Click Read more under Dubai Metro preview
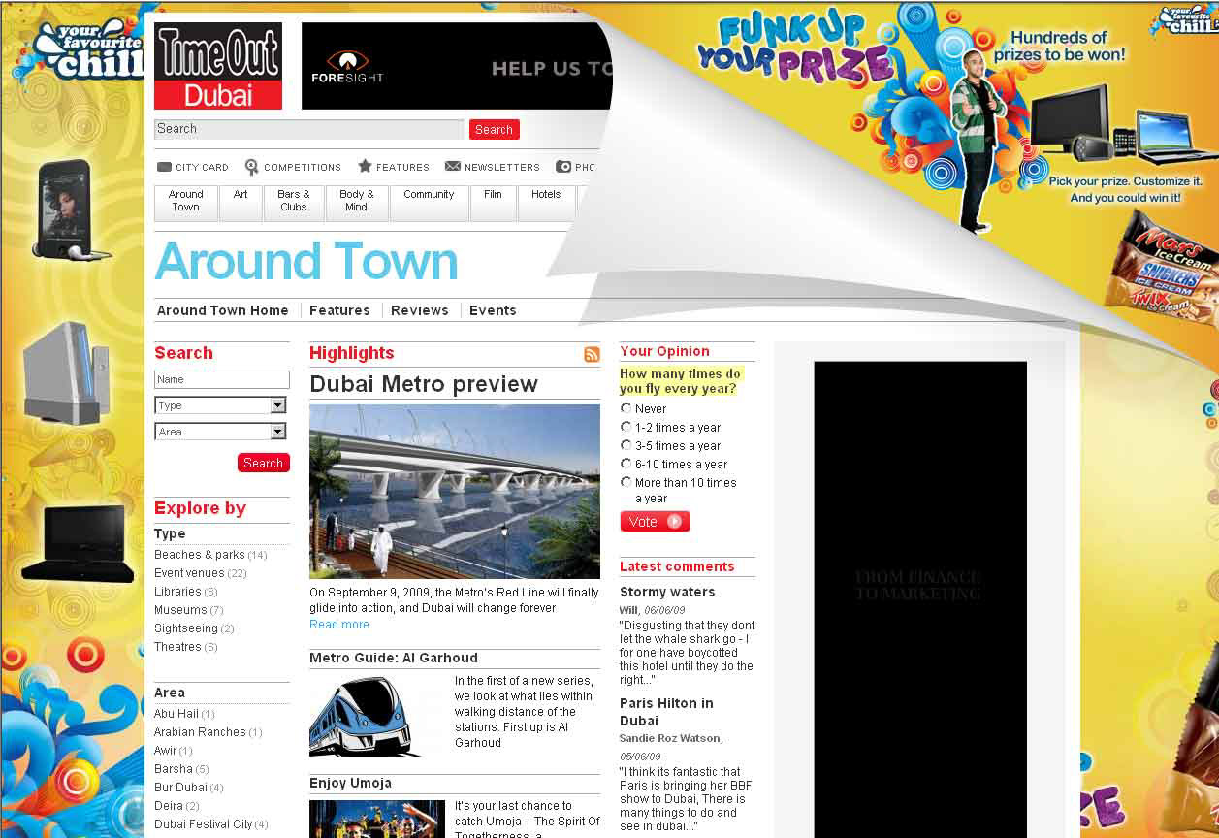 pyautogui.click(x=339, y=625)
